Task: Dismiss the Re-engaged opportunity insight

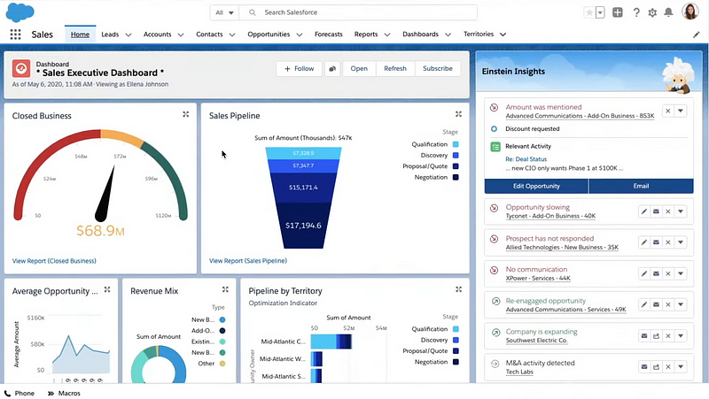Action: pos(668,304)
